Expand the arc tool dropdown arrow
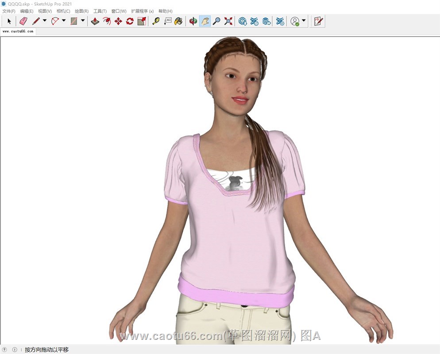The height and width of the screenshot is (354, 440). 64,20
